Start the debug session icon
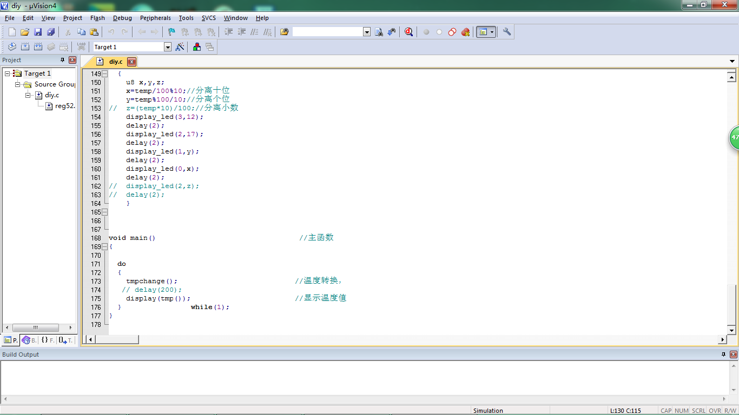The height and width of the screenshot is (415, 739). (408, 32)
